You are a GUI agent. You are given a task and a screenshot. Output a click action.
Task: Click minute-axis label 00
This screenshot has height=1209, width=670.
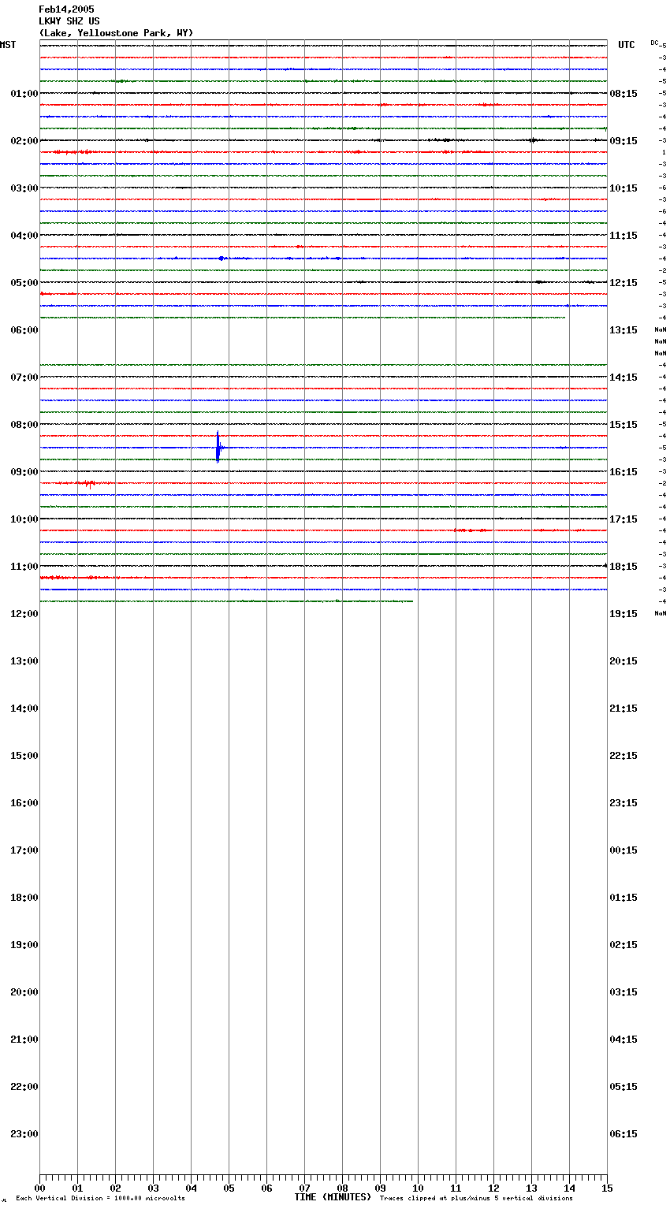coord(39,1189)
